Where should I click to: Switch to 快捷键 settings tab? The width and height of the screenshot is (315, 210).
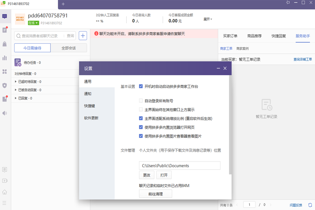[x=89, y=106]
